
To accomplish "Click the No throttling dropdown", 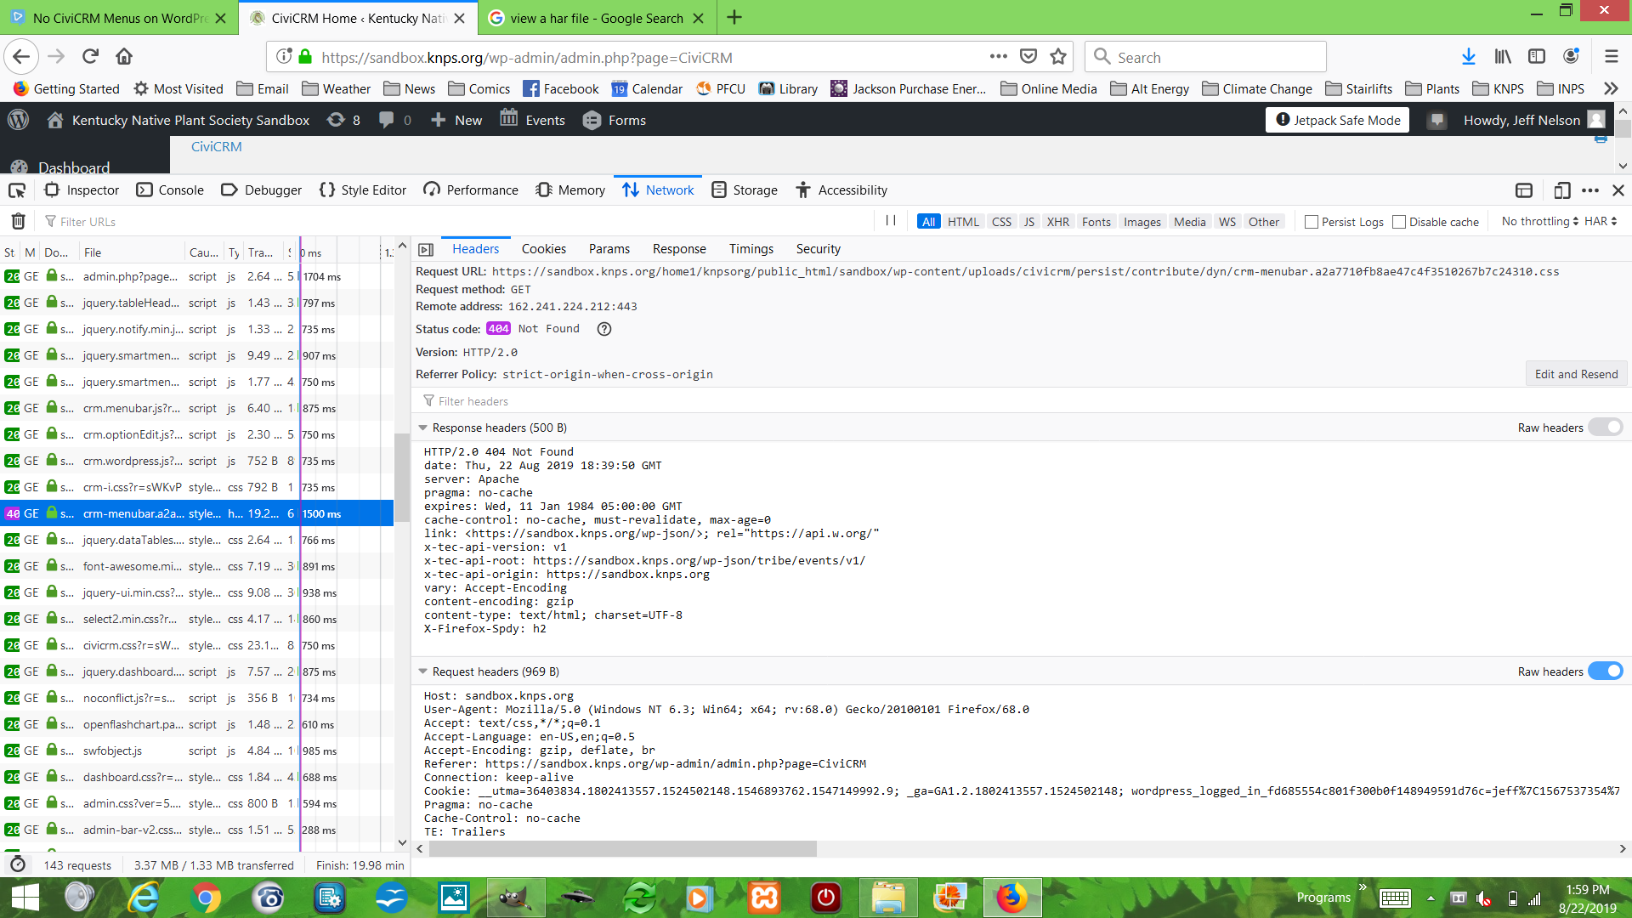I will (x=1539, y=221).
